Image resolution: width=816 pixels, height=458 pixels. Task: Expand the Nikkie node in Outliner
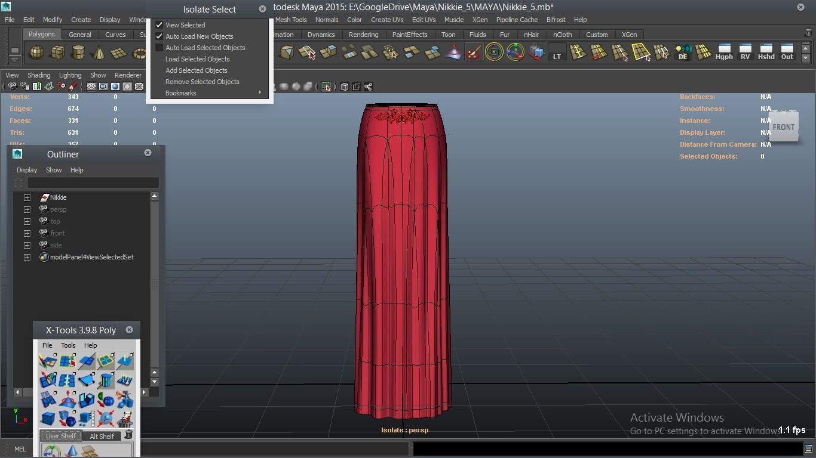(27, 197)
